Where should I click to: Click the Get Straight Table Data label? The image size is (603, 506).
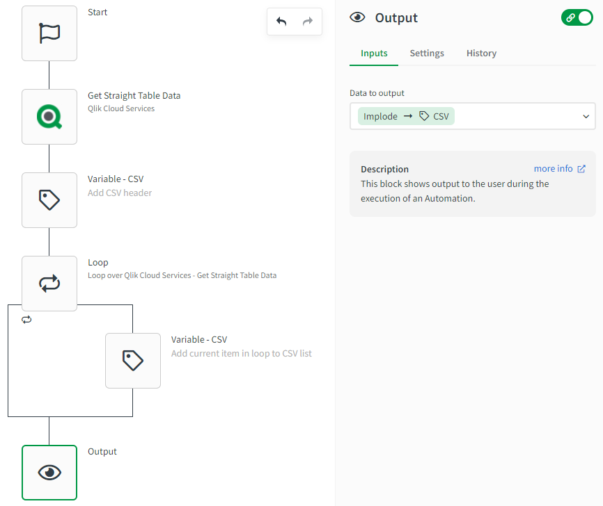(134, 96)
